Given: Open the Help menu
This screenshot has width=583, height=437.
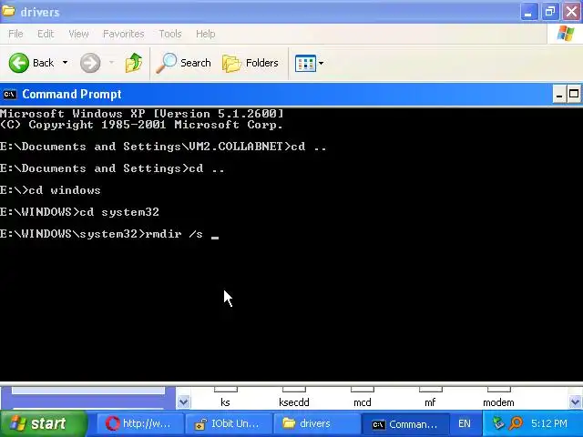Looking at the screenshot, I should click(x=205, y=34).
